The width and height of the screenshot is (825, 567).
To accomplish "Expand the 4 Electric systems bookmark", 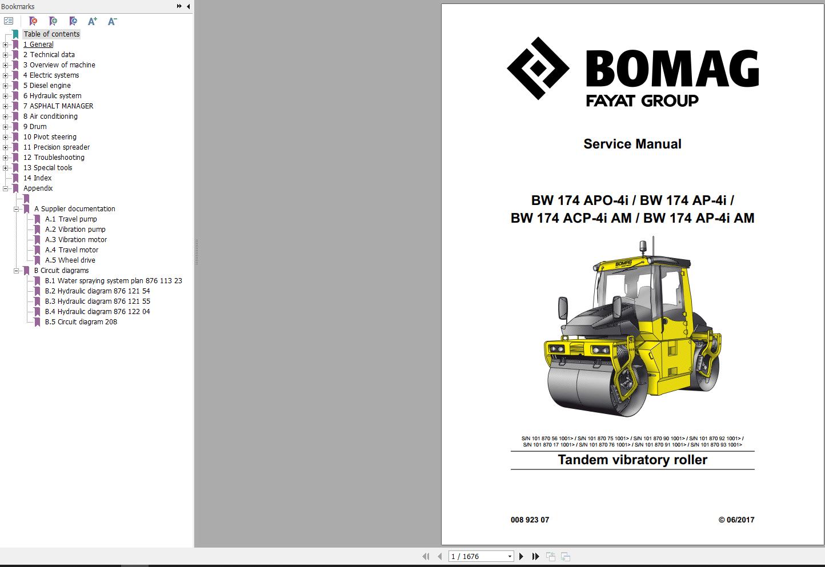I will coord(6,75).
